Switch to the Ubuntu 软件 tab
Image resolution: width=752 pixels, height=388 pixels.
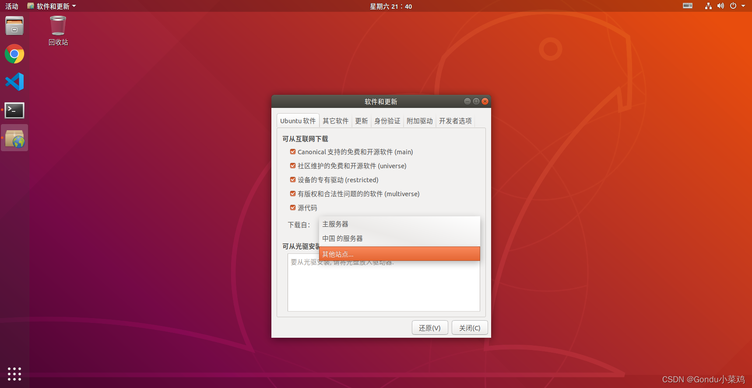[x=298, y=121]
